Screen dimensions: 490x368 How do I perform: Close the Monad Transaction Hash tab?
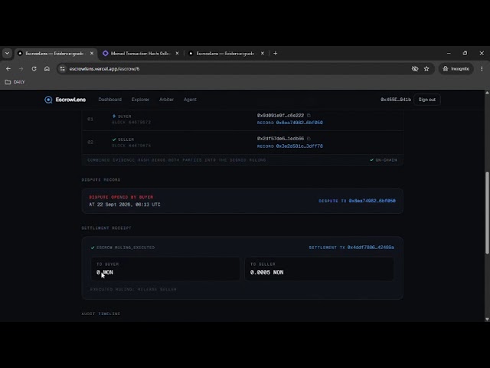click(x=177, y=54)
